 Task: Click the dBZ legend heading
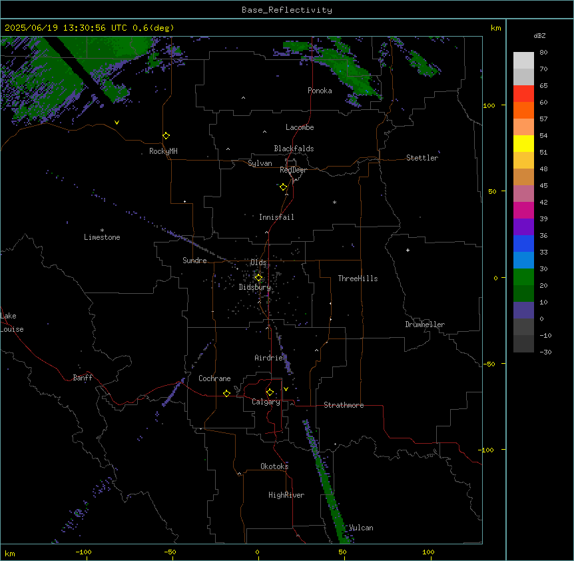[x=539, y=35]
